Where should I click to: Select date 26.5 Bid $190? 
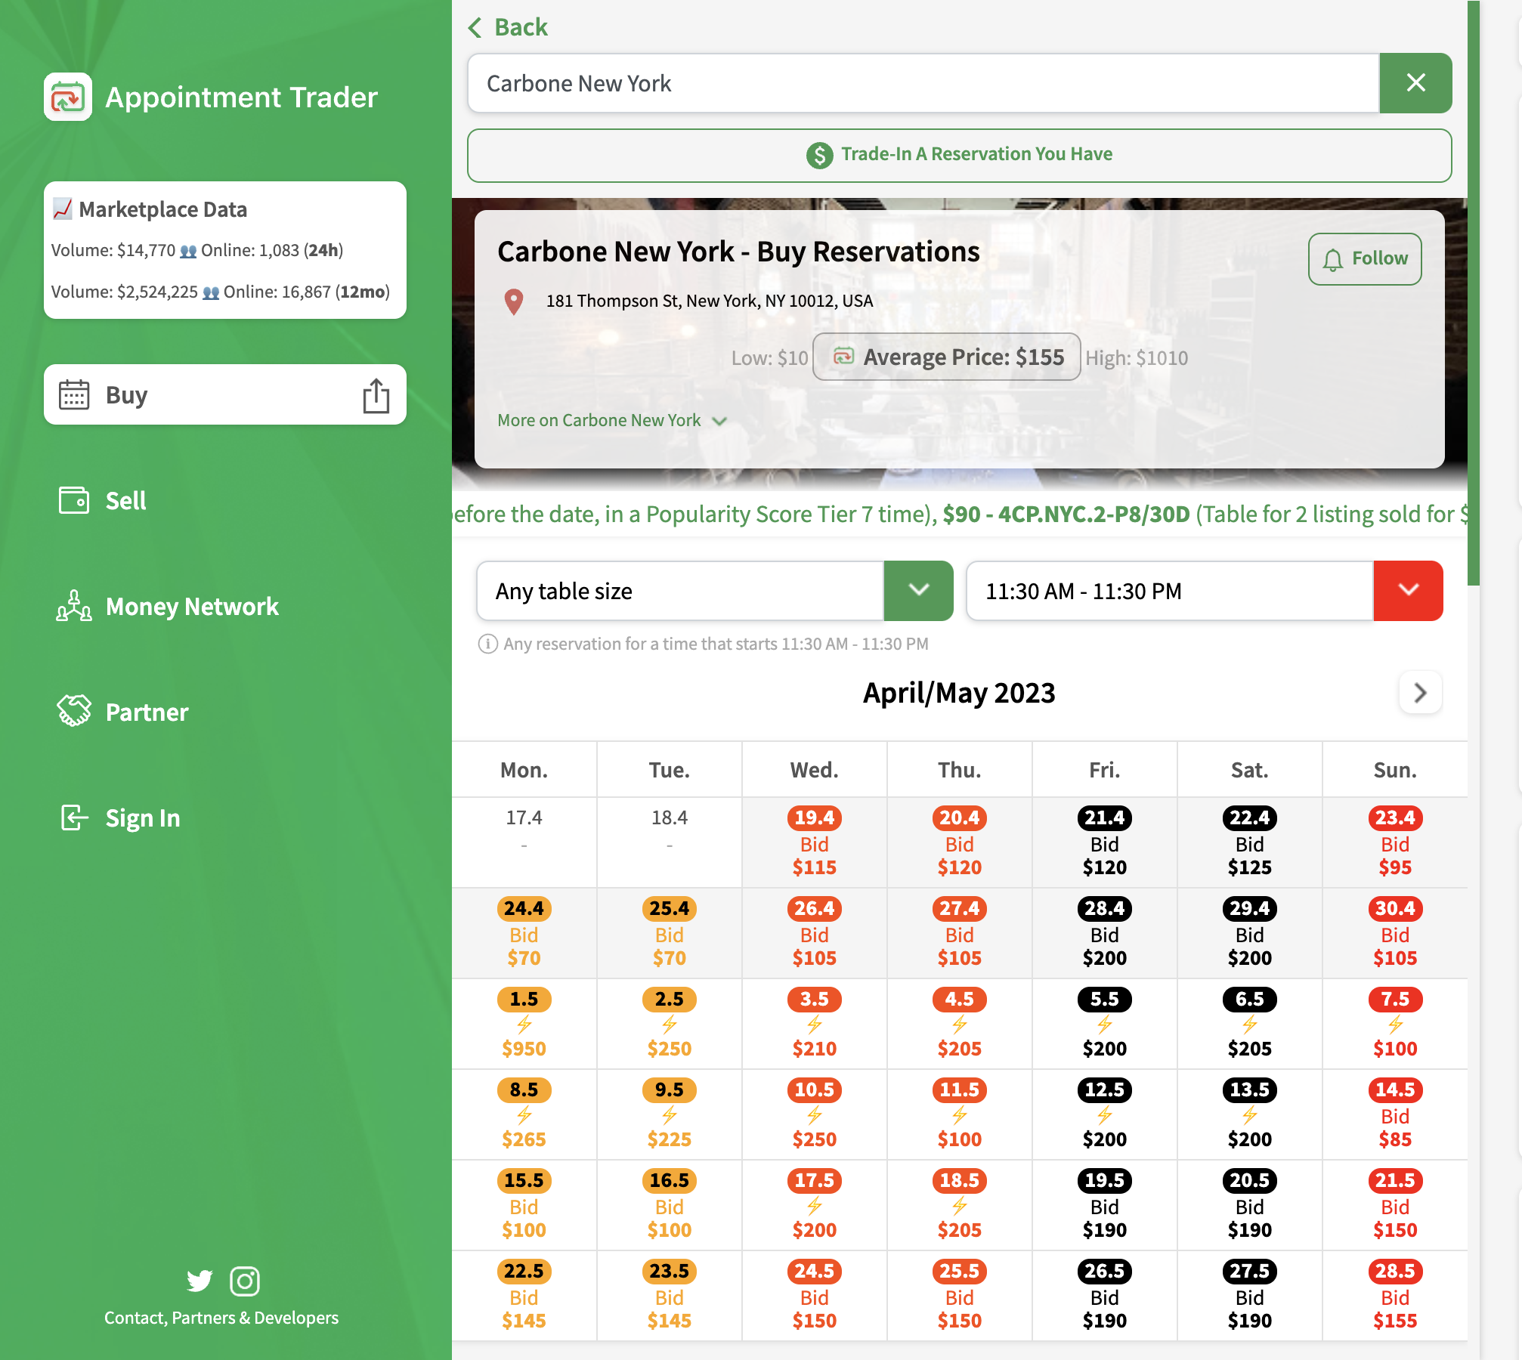coord(1105,1296)
